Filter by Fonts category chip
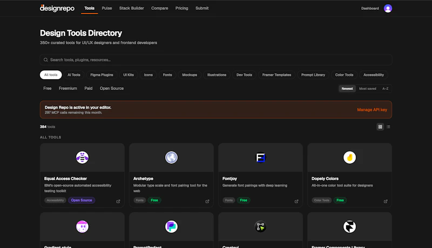 coord(167,75)
